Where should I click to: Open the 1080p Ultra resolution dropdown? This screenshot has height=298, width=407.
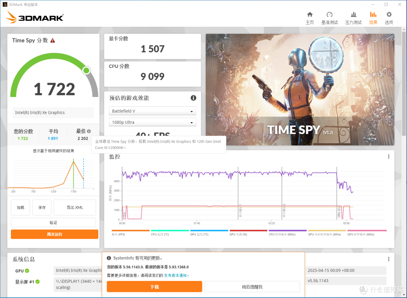(152, 122)
